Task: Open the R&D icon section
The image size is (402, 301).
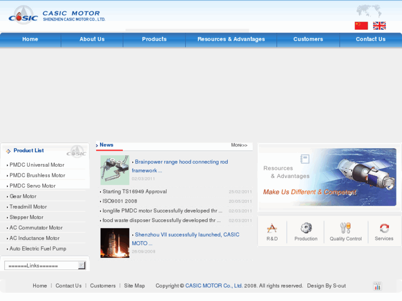Action: [272, 231]
